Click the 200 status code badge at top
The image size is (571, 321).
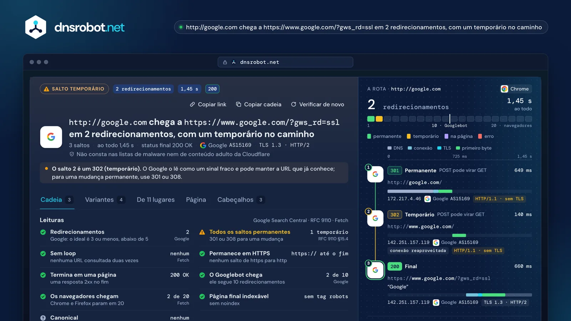point(212,89)
